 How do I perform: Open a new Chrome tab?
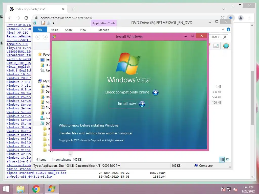73,9
